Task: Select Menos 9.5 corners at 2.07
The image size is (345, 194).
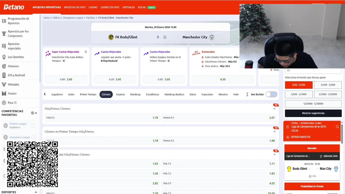Action: point(219,118)
